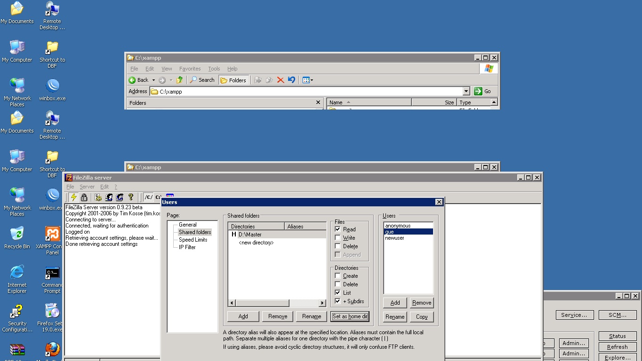The height and width of the screenshot is (361, 642).
Task: Enable the Directories Delete checkbox
Action: coord(337,284)
